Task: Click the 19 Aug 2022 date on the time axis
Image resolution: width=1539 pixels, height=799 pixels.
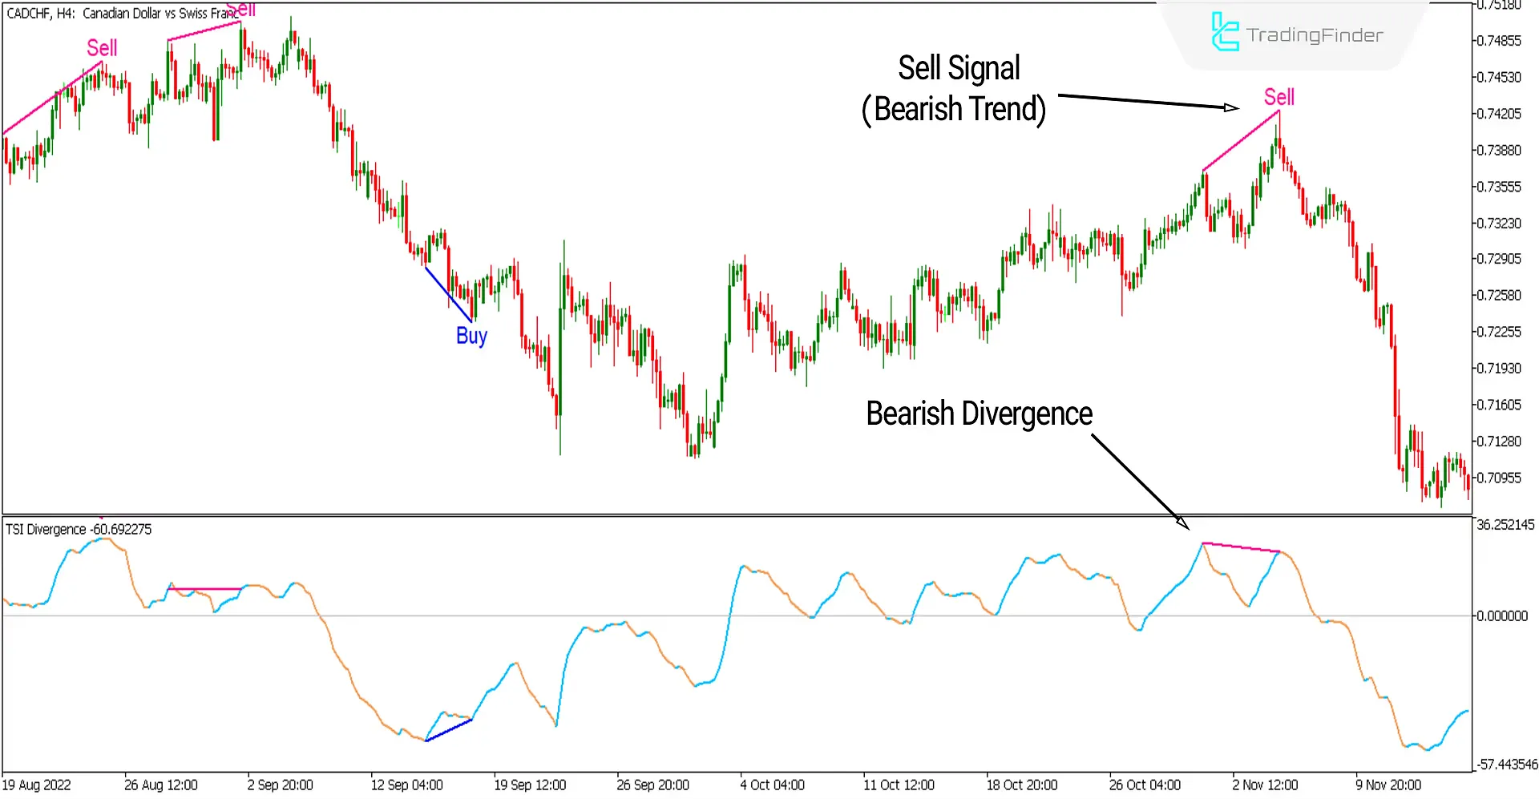Action: [x=38, y=785]
